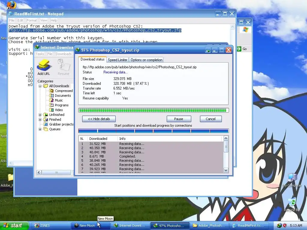The width and height of the screenshot is (307, 230).
Task: Click the Downloaded column header
Action: (x=102, y=139)
